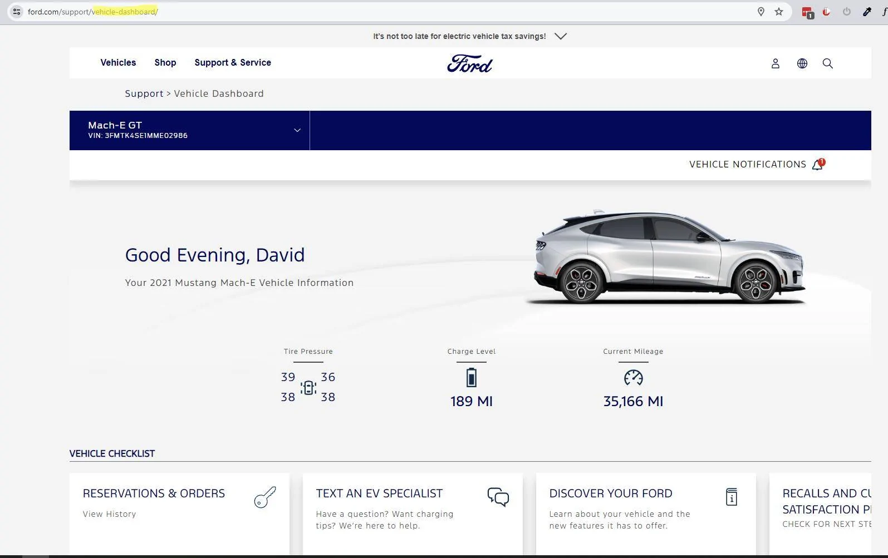Open the Reservations & Orders card
This screenshot has width=888, height=558.
click(x=179, y=514)
